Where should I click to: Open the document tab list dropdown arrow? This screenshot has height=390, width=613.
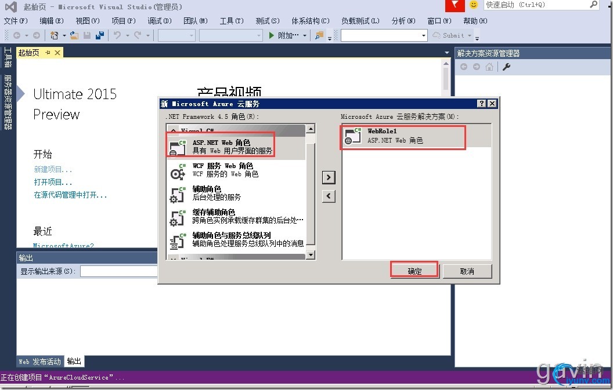[x=447, y=53]
